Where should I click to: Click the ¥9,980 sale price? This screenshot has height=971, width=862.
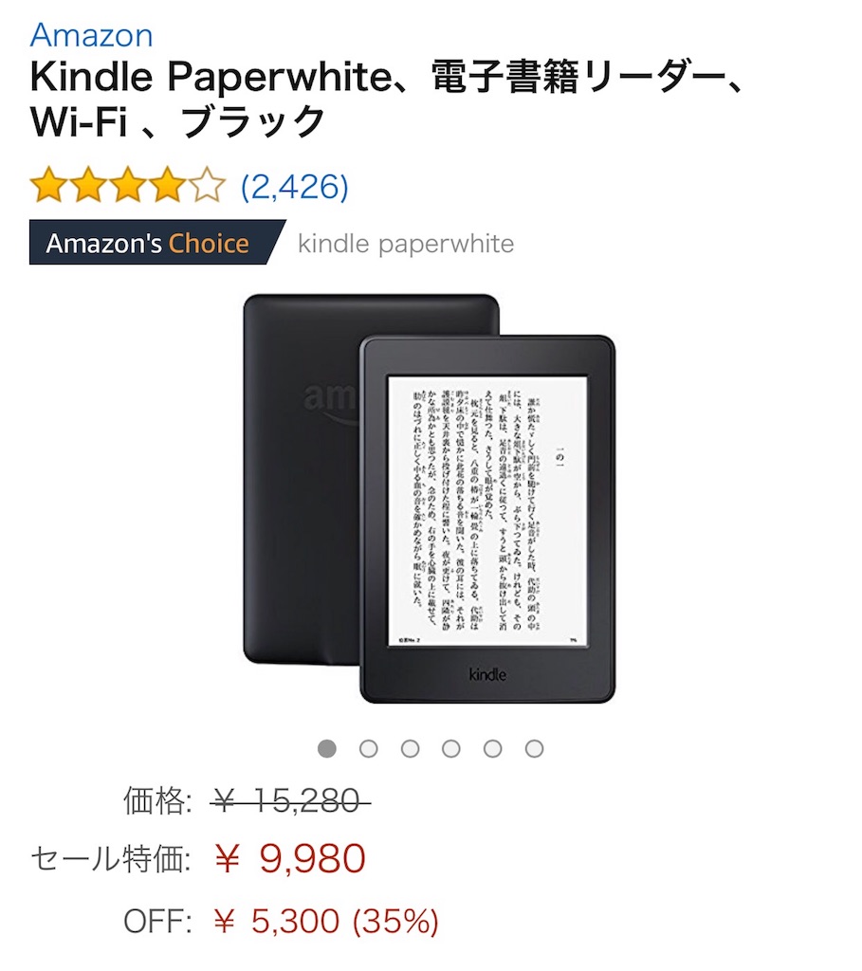289,858
